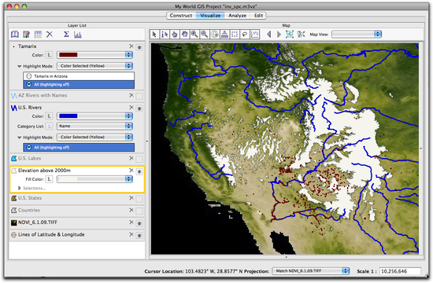Screen dimensions: 433x283
Task: Remove the Tamarix layer with its X
Action: 131,46
